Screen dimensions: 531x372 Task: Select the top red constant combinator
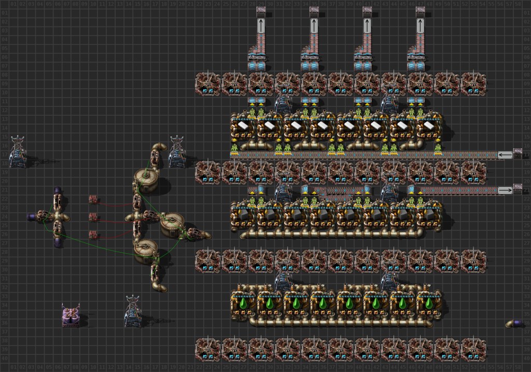coord(93,199)
